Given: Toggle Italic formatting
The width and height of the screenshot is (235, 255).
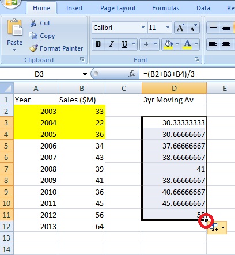Looking at the screenshot, I should tap(111, 44).
